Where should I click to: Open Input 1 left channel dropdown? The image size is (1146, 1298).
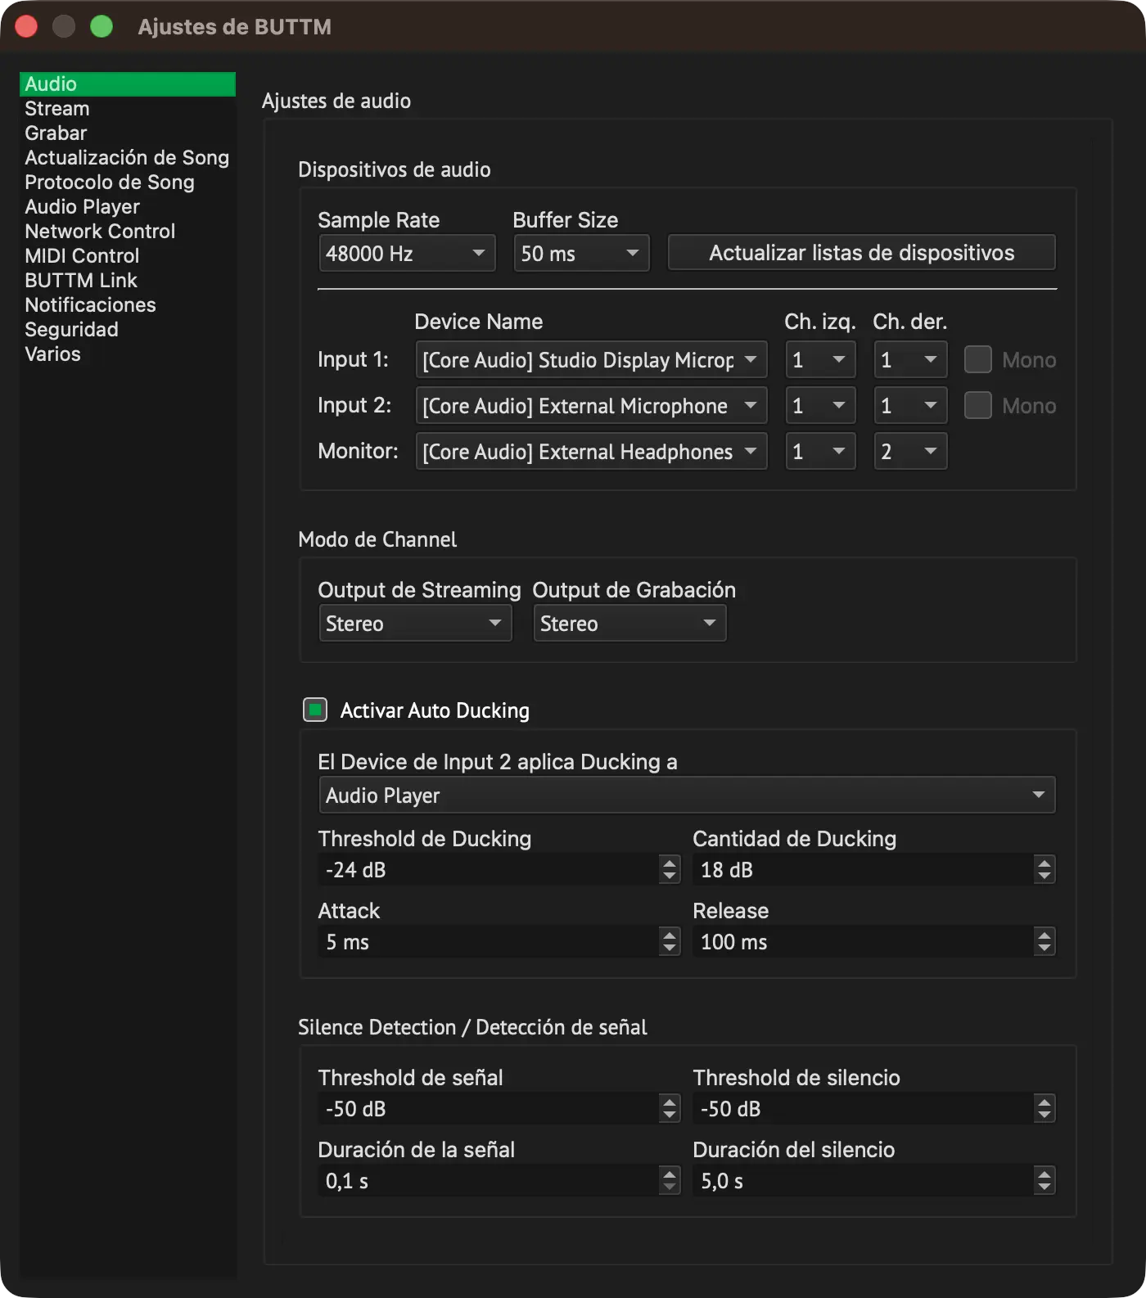820,359
